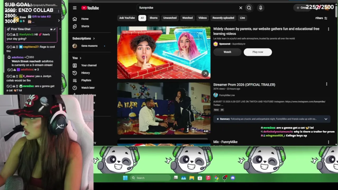Click the YouTube search field with funnymike

(x=187, y=8)
